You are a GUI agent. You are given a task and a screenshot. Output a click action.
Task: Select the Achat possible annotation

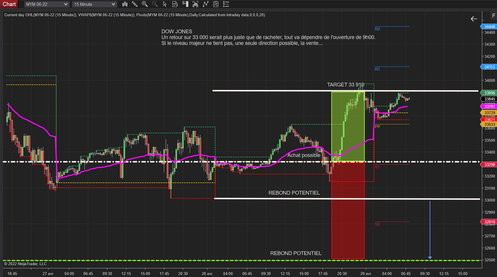pyautogui.click(x=304, y=156)
